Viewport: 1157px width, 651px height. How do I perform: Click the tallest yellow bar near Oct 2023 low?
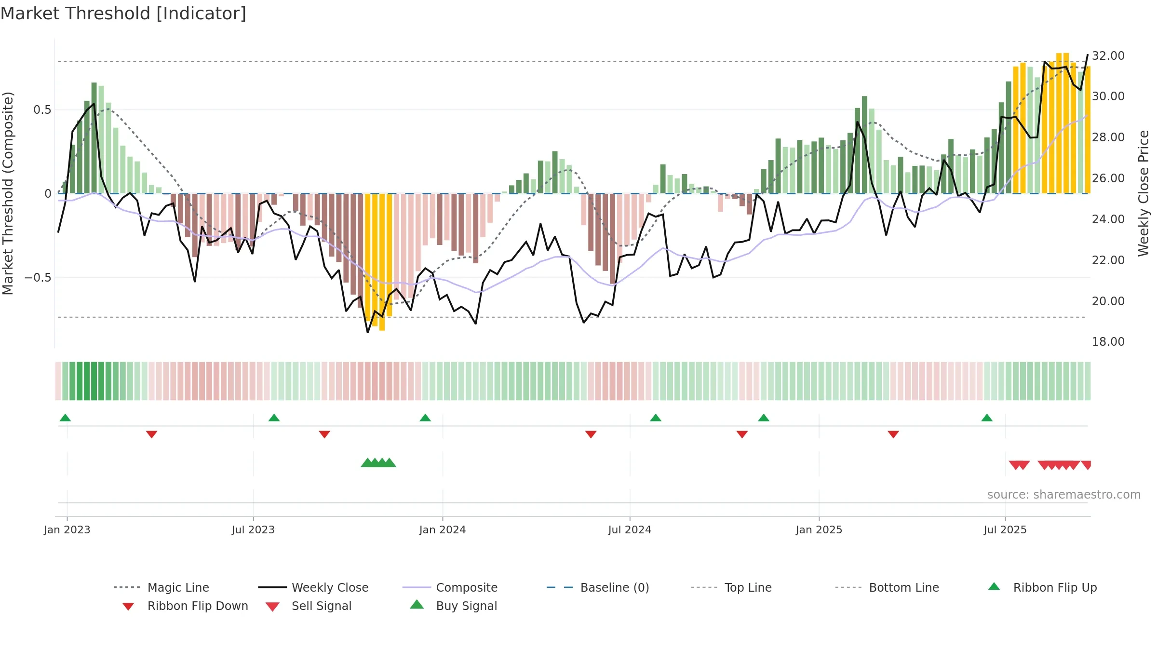382,262
